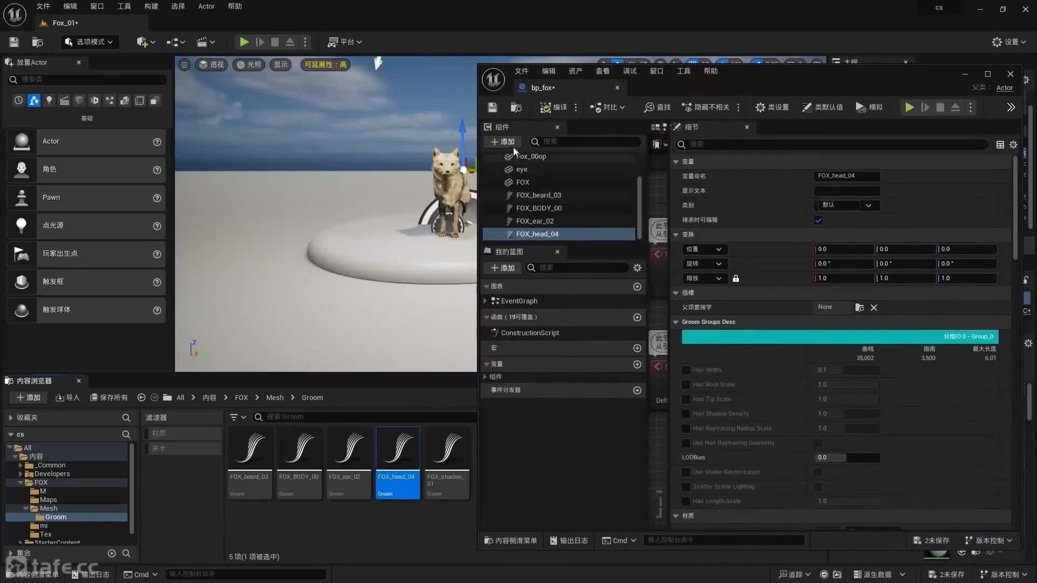Image resolution: width=1037 pixels, height=583 pixels.
Task: Save the level with main toolbar save icon
Action: coord(14,42)
